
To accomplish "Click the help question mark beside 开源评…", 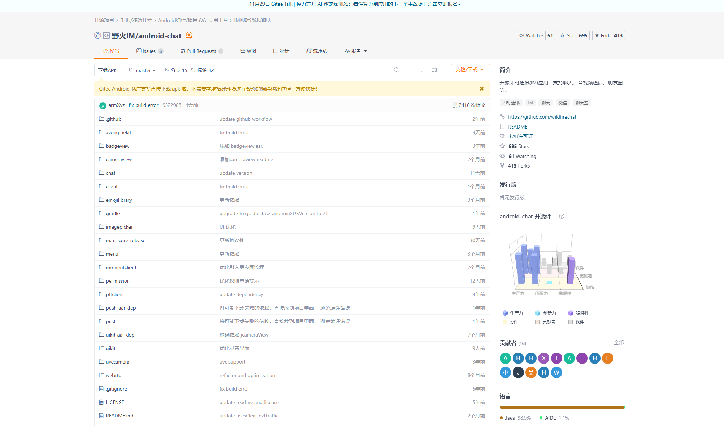I will 562,216.
